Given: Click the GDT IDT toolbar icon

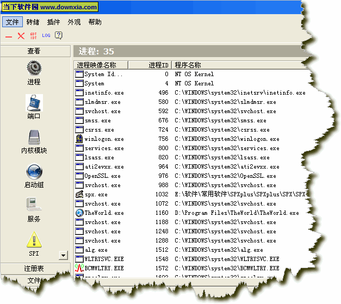Looking at the screenshot, I should point(34,36).
